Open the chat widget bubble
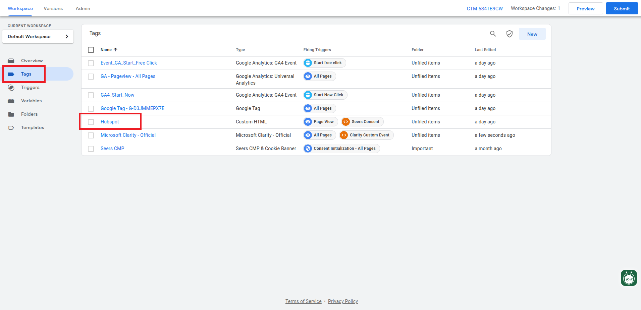Screen dimensions: 641x310 click(629, 278)
